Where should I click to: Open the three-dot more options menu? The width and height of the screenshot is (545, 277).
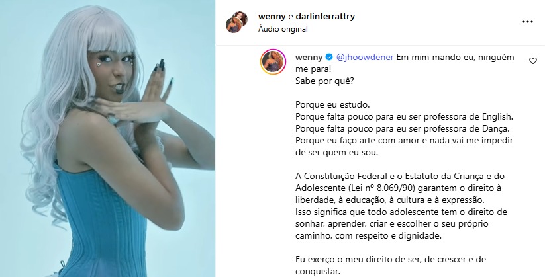527,22
